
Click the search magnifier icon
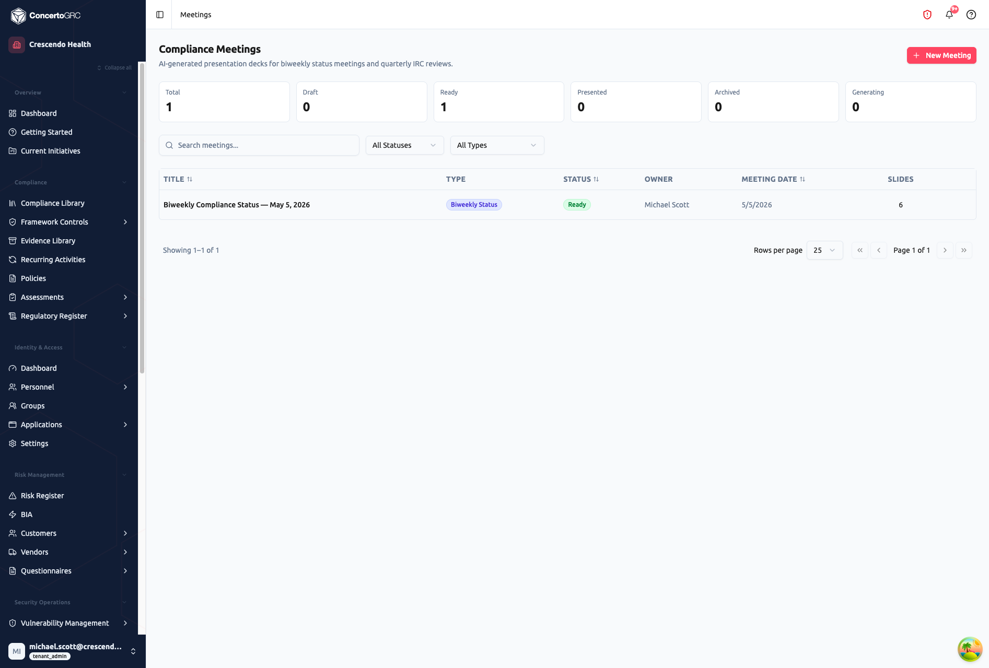click(x=169, y=145)
